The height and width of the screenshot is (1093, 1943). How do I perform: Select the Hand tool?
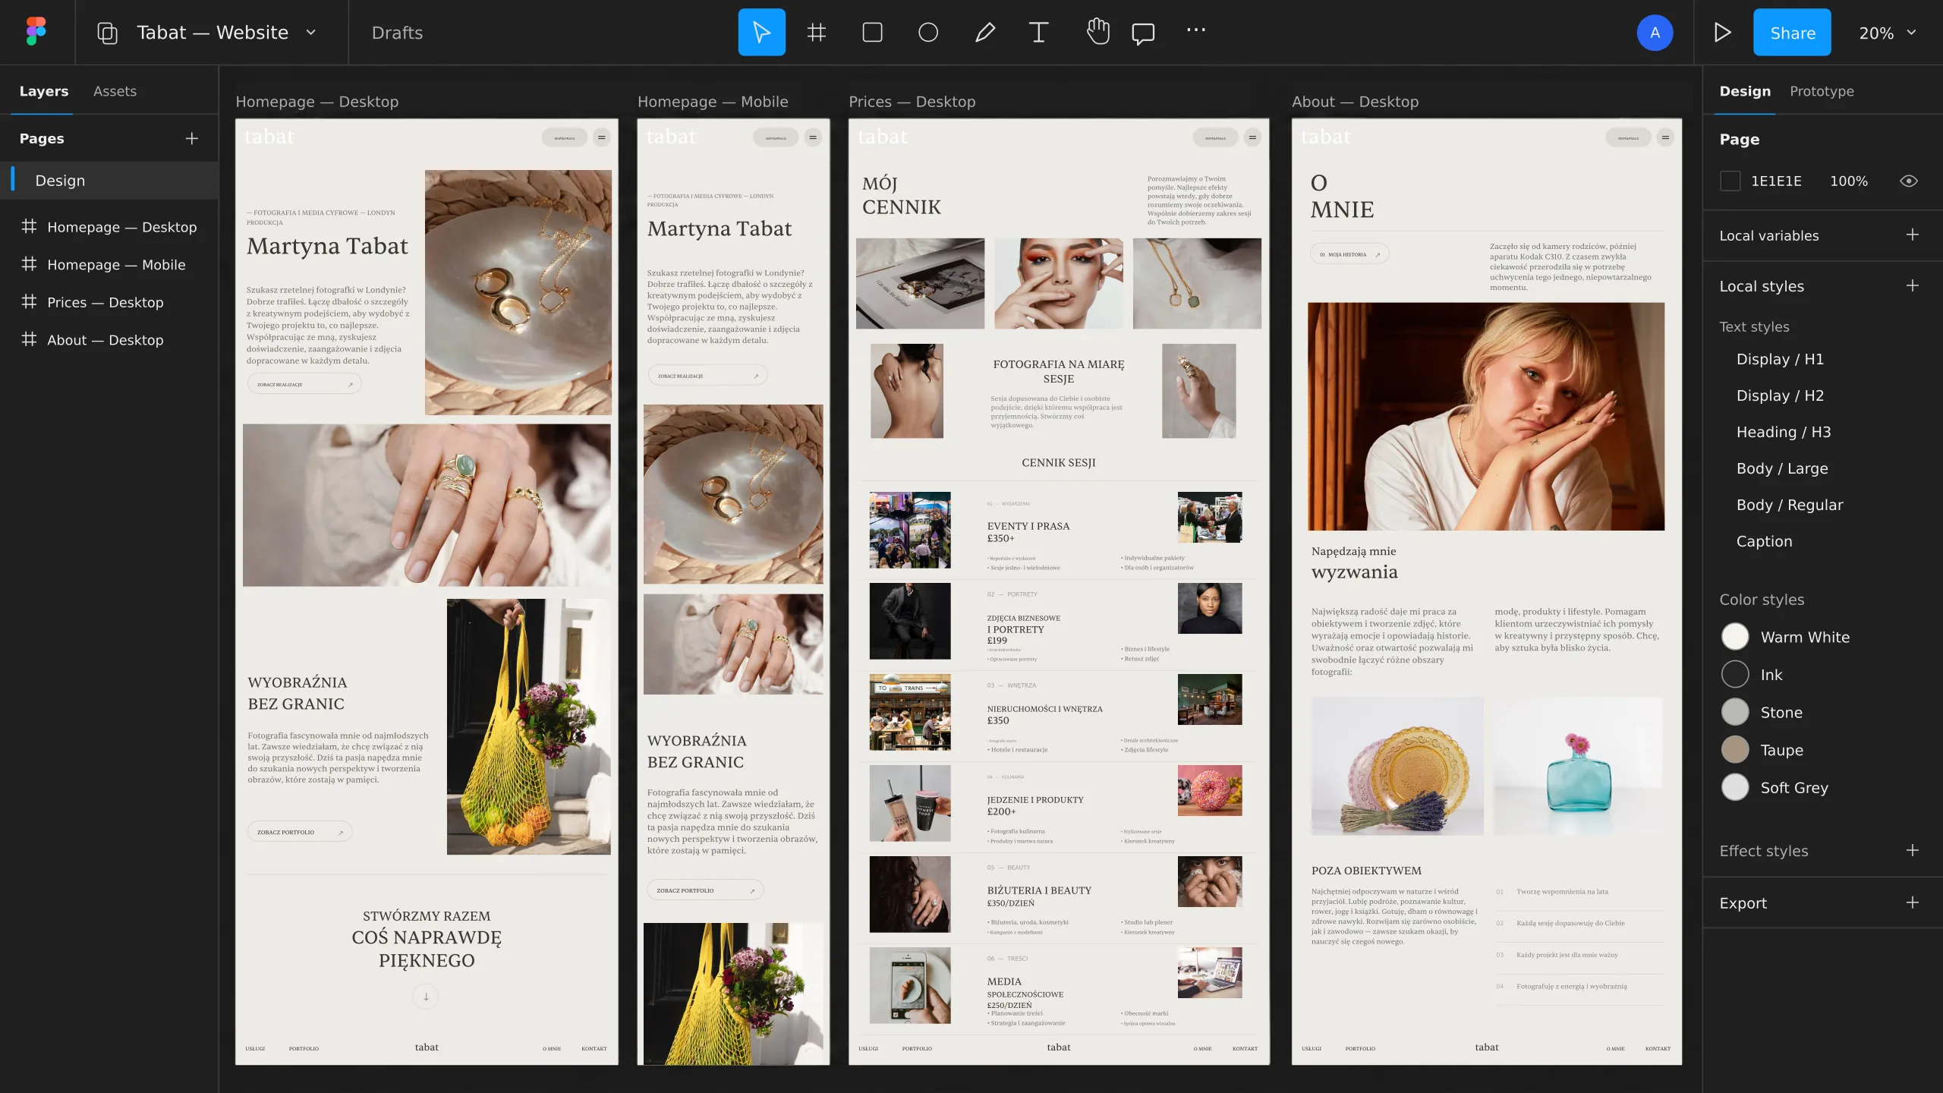tap(1097, 32)
